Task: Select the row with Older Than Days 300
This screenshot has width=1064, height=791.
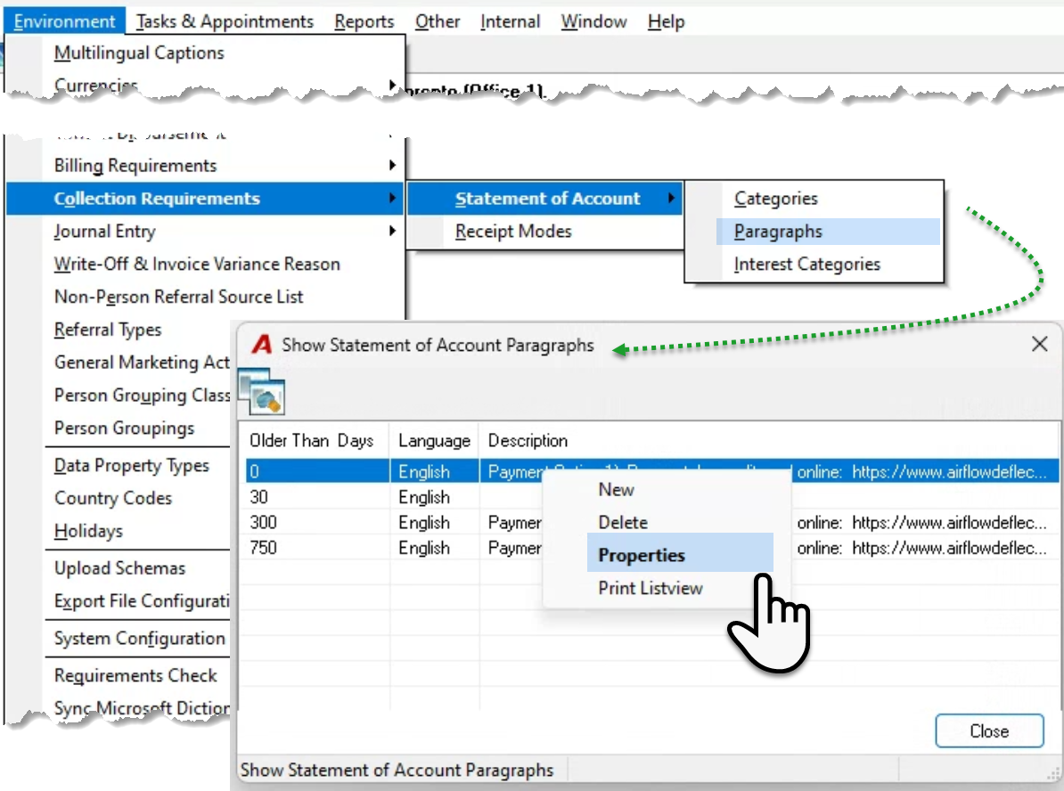Action: coord(651,522)
